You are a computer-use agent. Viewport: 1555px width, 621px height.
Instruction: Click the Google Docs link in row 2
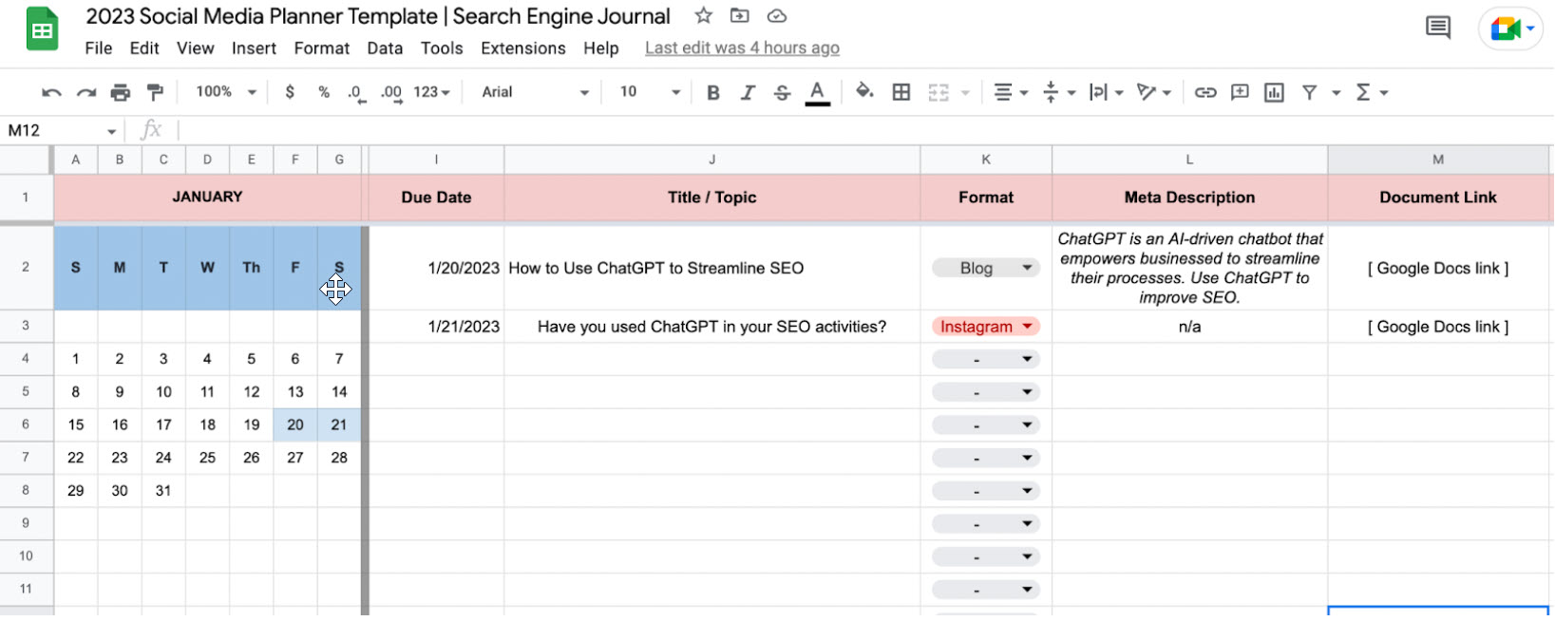[1437, 269]
